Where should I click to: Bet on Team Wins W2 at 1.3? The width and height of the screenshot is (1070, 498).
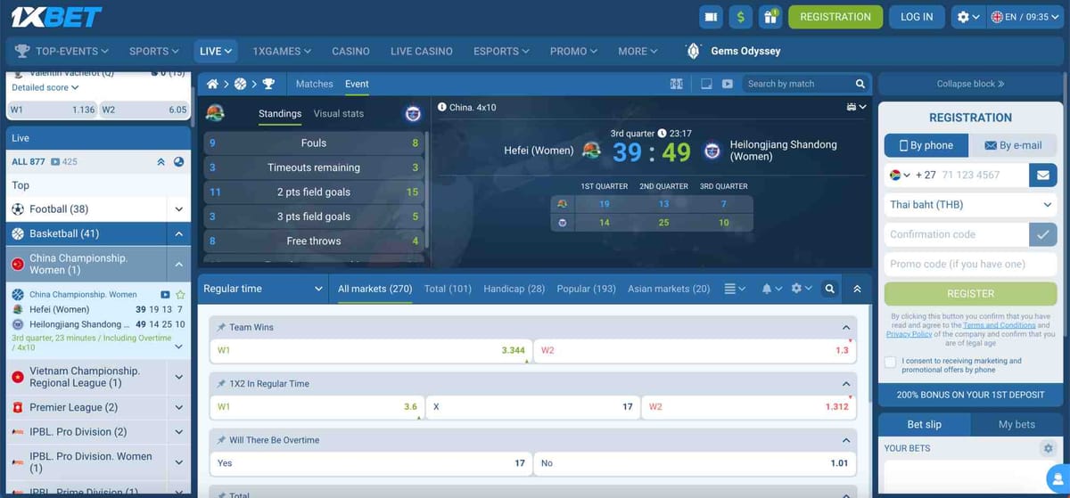[x=695, y=350]
